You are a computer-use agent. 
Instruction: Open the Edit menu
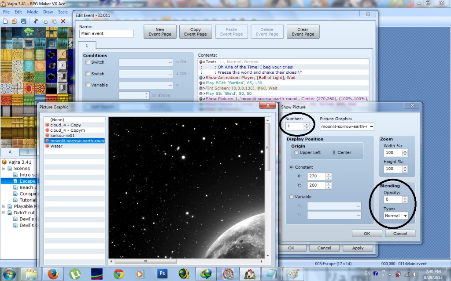[18, 12]
